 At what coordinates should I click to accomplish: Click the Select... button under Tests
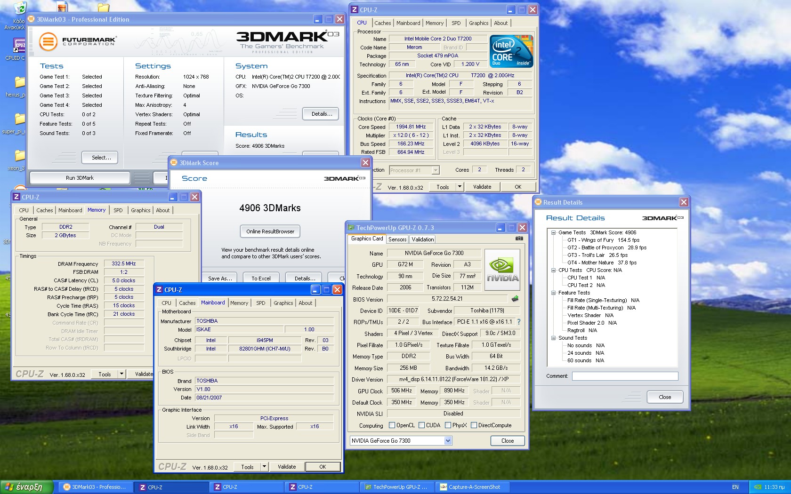point(99,158)
